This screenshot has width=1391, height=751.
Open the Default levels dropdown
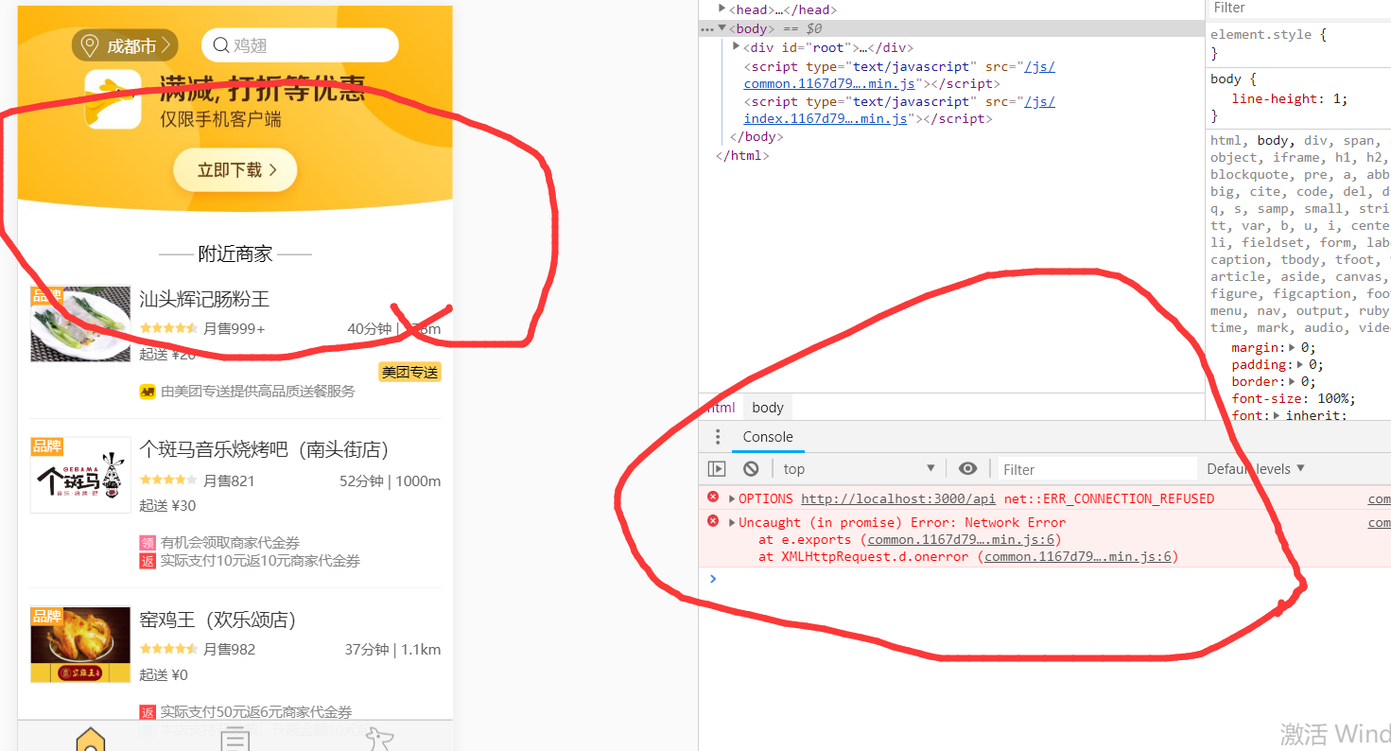[1256, 469]
